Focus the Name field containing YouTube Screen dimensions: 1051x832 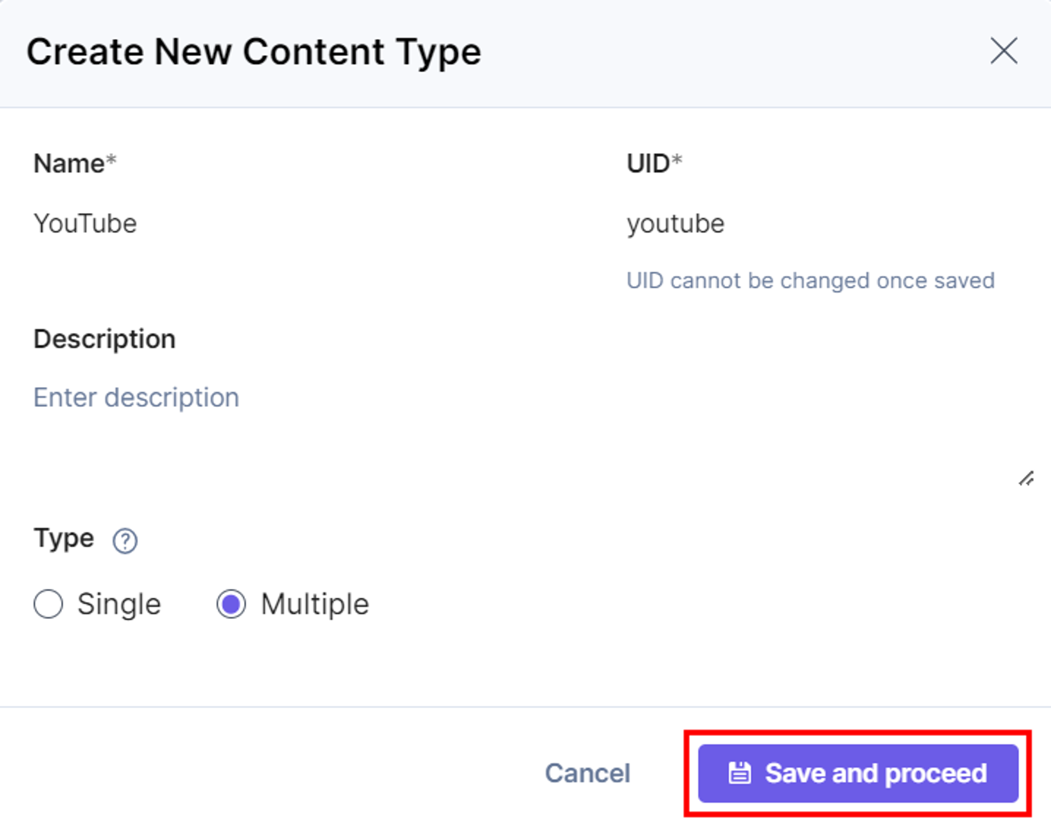coord(312,224)
